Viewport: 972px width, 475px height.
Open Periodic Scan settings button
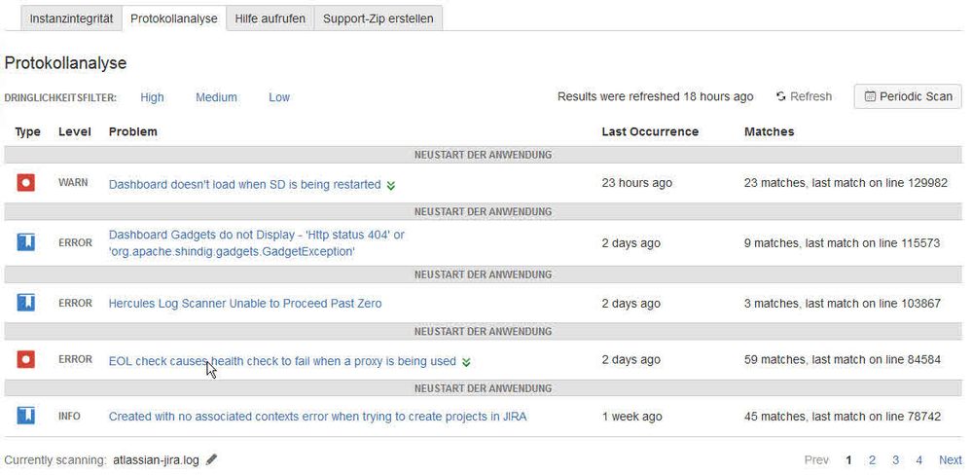tap(908, 96)
